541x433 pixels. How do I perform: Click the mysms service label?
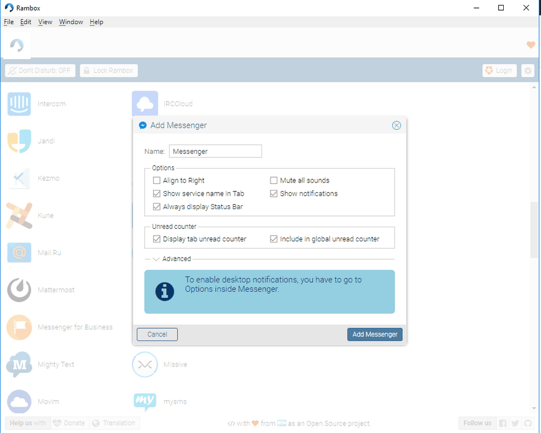pyautogui.click(x=175, y=401)
